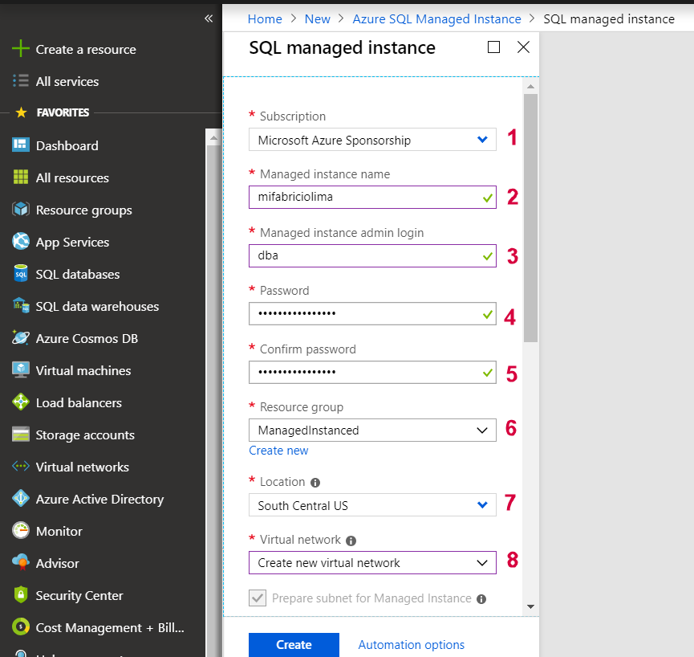This screenshot has height=657, width=694.
Task: Go to Azure SQL Managed Instance breadcrumb
Action: coord(437,18)
